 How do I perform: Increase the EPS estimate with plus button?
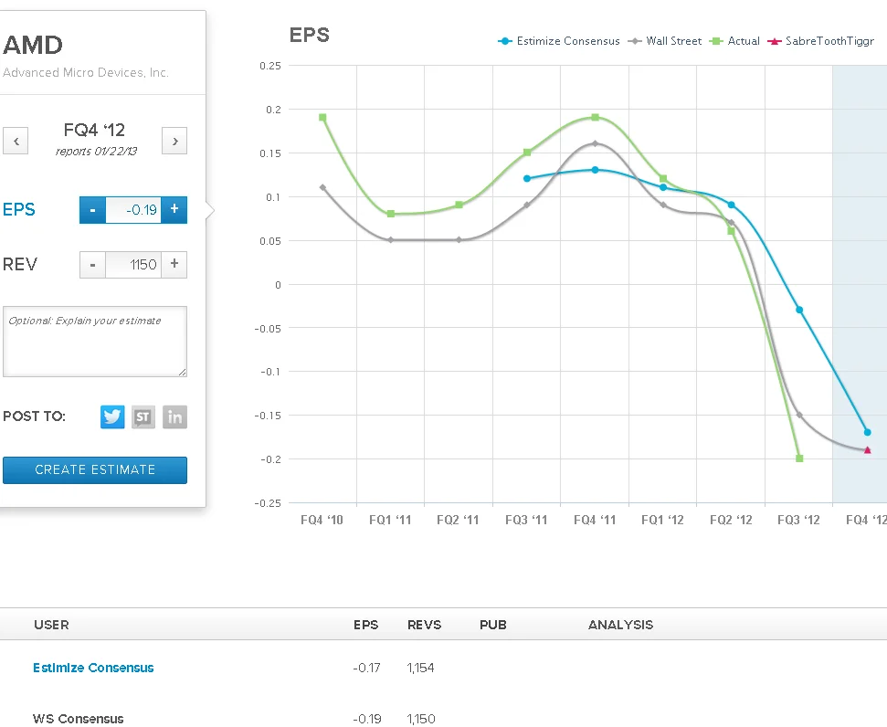click(174, 210)
